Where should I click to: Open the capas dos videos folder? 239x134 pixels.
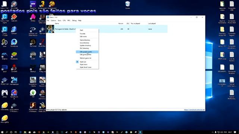coord(222,6)
